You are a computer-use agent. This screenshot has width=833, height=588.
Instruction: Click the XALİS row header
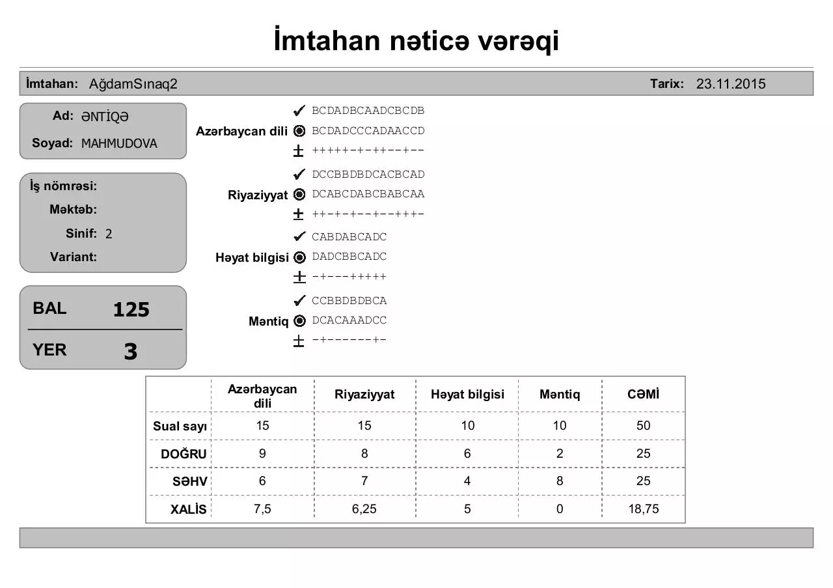pos(189,510)
